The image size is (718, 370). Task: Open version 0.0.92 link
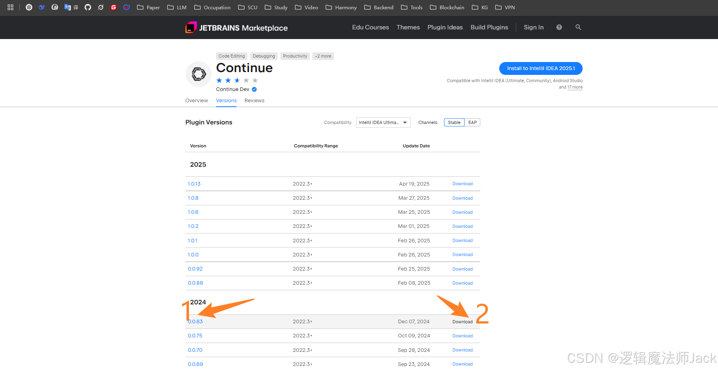coord(195,269)
